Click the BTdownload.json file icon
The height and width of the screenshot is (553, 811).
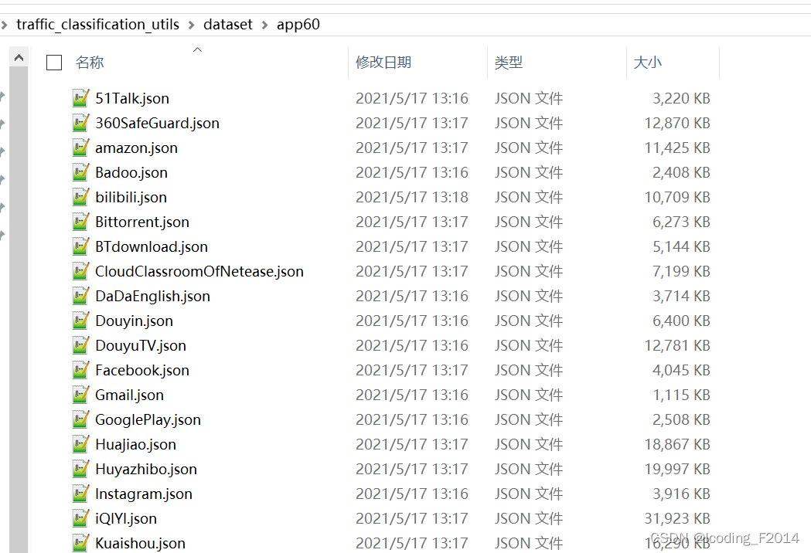(80, 246)
